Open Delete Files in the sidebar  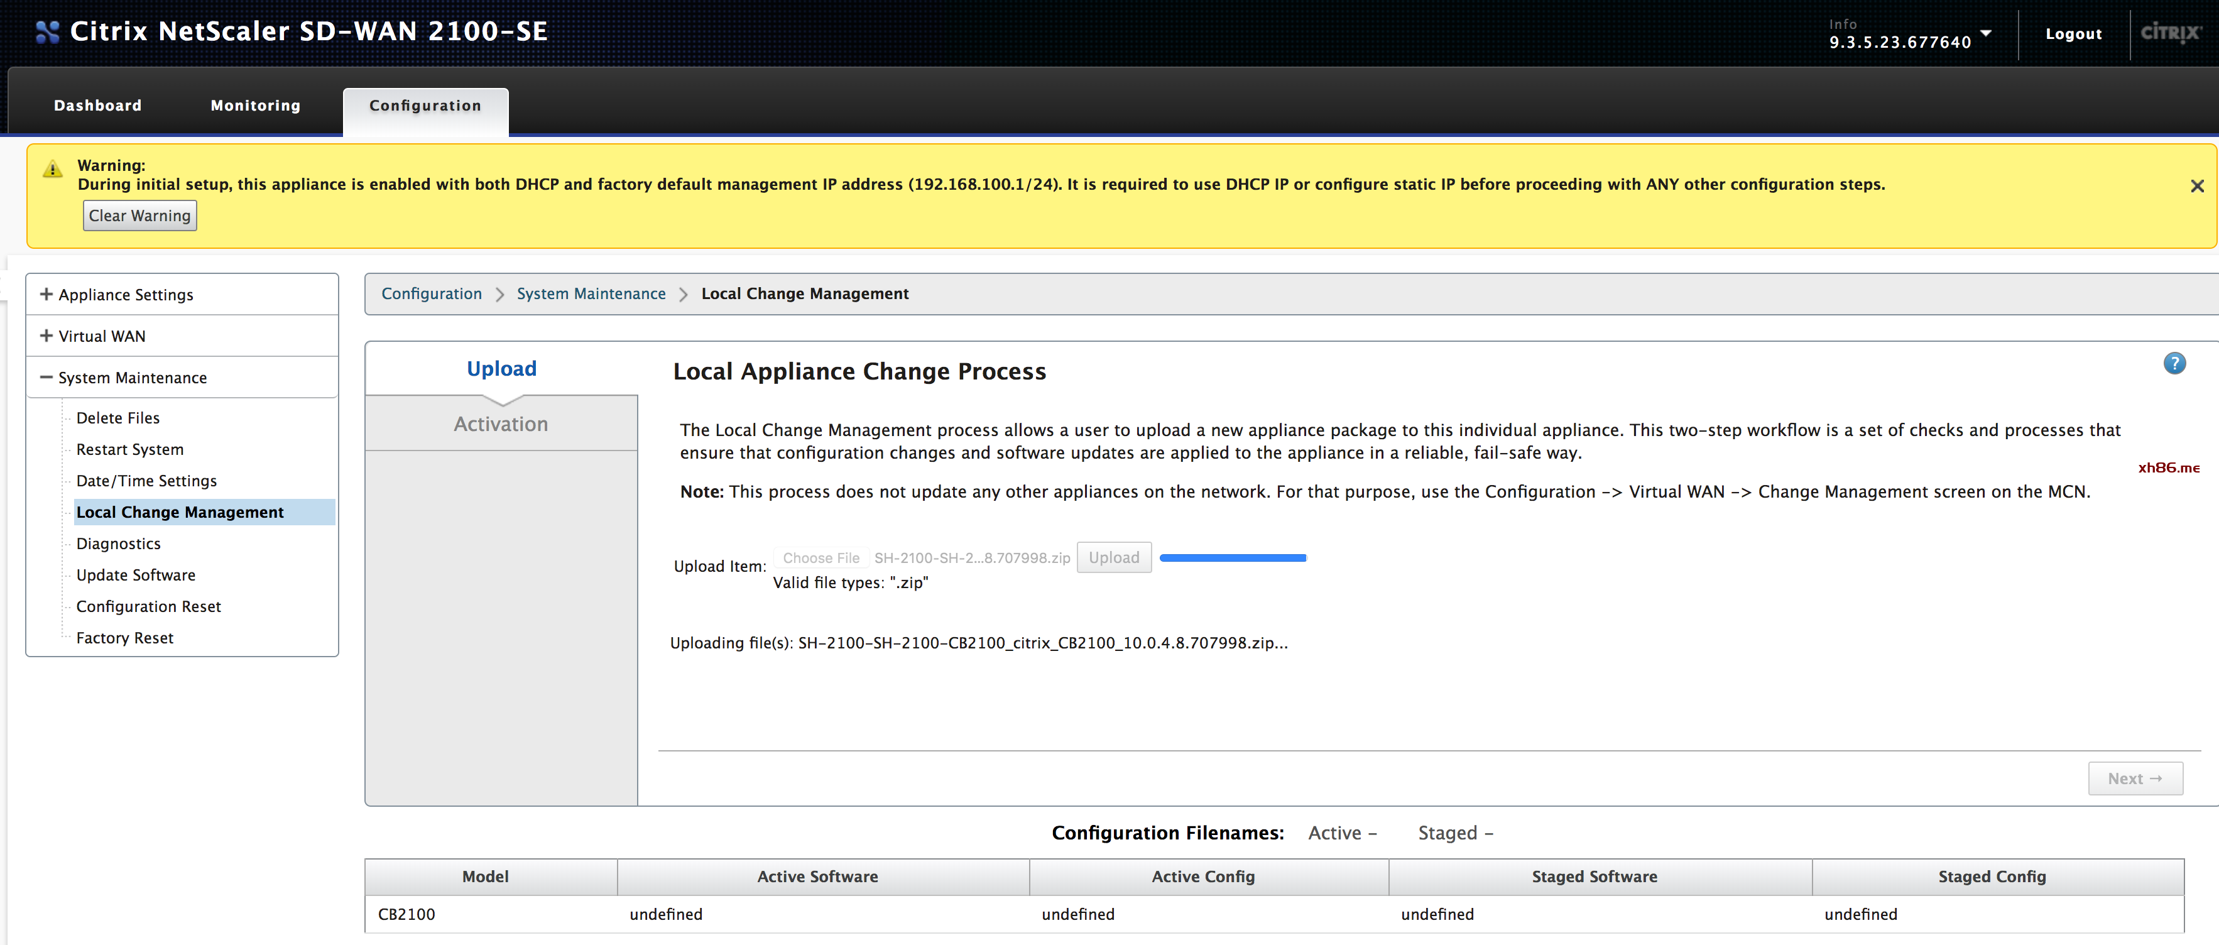coord(118,418)
